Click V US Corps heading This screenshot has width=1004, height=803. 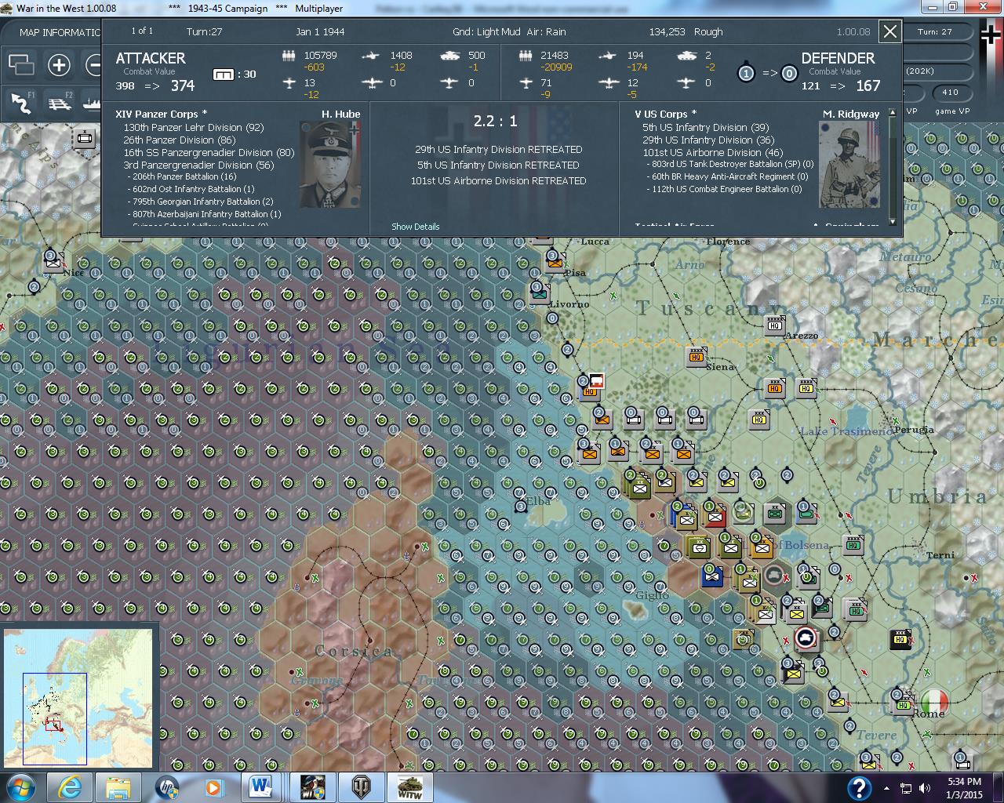point(666,114)
